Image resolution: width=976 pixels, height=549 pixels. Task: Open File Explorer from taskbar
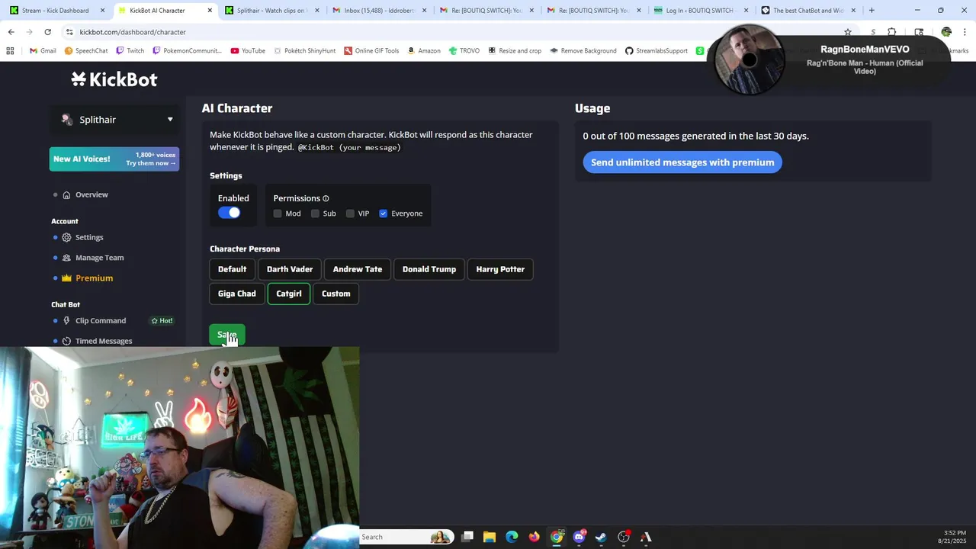(x=490, y=537)
